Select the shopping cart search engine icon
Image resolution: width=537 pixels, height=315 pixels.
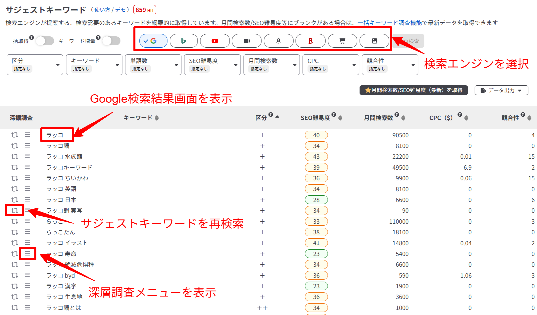(342, 41)
